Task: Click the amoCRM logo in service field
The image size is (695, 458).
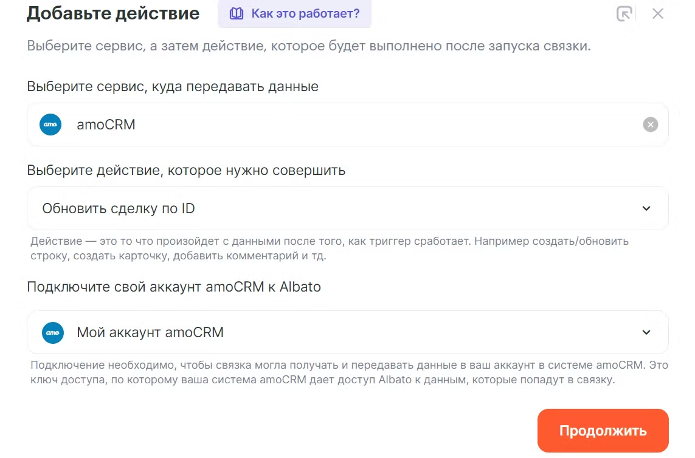Action: (50, 125)
